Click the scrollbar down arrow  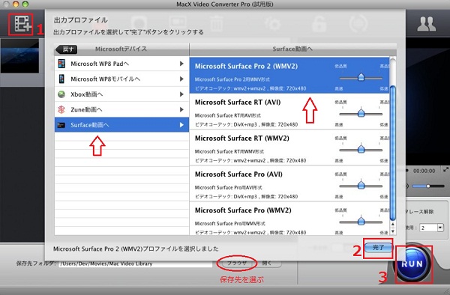(392, 231)
